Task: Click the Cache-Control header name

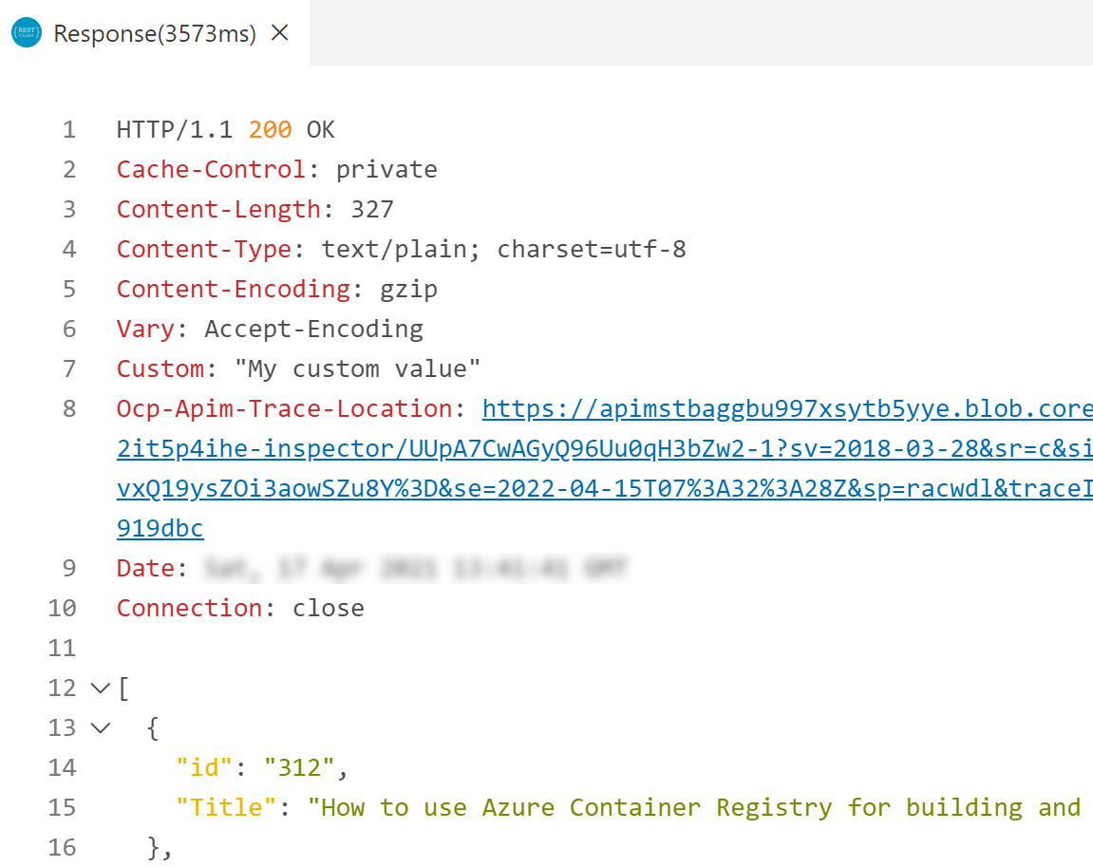Action: [211, 169]
